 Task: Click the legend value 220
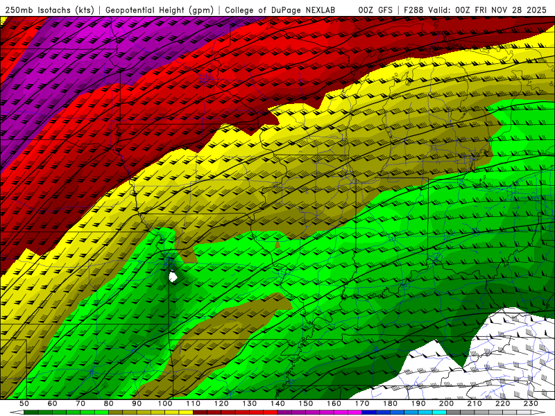(502, 404)
